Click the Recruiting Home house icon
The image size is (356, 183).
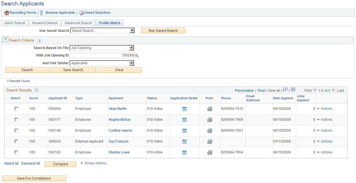click(x=6, y=13)
